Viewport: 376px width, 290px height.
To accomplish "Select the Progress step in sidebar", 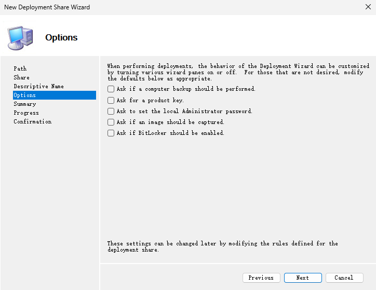I will [26, 113].
